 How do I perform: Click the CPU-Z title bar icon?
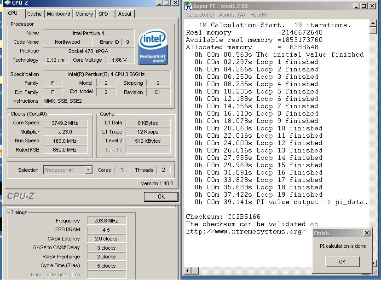pos(8,3)
